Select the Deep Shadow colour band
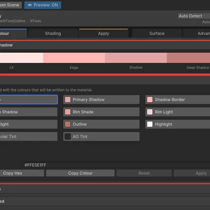The height and width of the screenshot is (210, 210). coord(188,58)
